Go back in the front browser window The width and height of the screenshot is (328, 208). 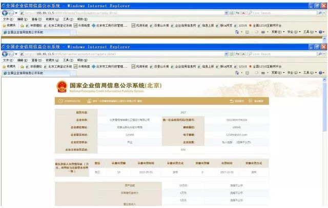click(x=5, y=54)
